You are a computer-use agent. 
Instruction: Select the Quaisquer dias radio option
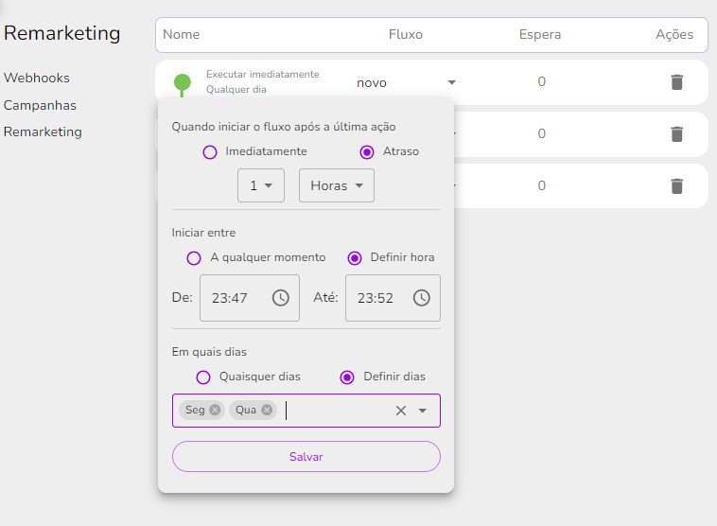pos(203,377)
